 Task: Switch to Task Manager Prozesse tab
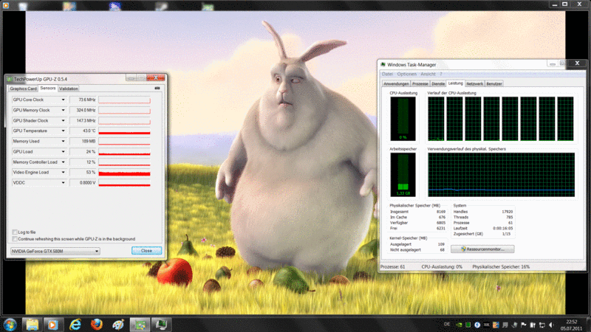point(420,84)
